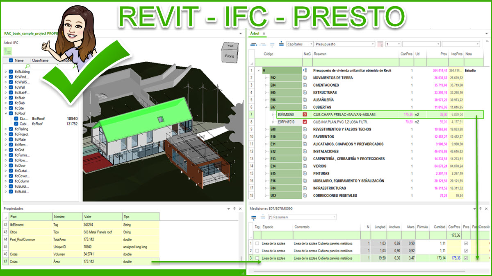Toggle the IfcRoof checkbox

point(11,114)
